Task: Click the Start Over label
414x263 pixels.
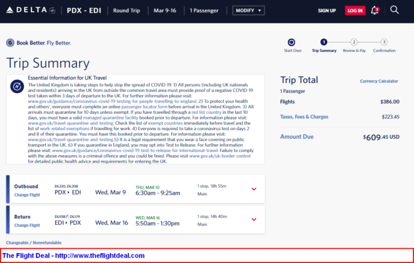Action: pyautogui.click(x=293, y=51)
